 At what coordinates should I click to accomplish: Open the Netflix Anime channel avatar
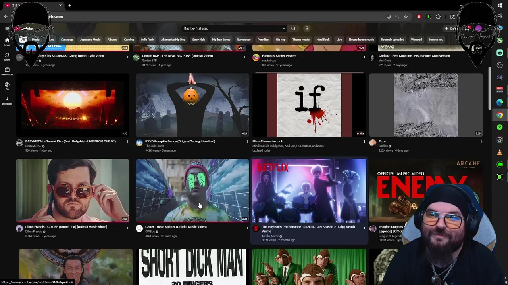tap(256, 228)
